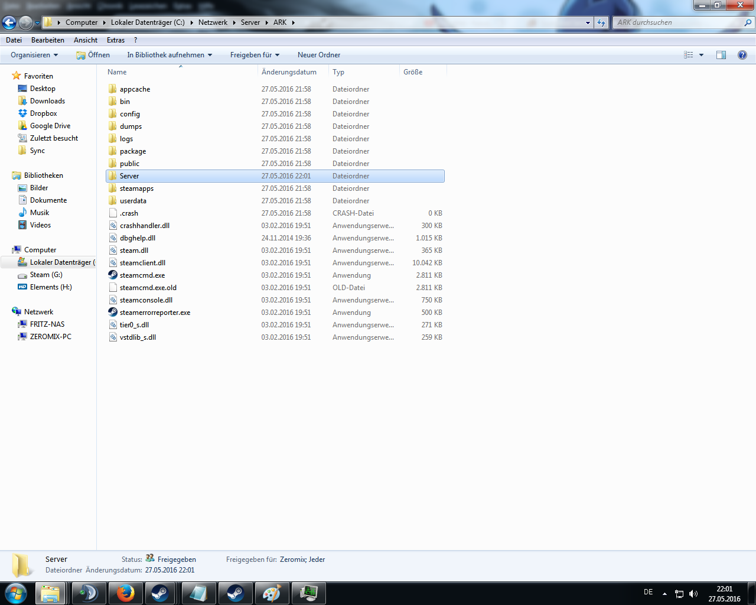This screenshot has width=756, height=605.
Task: Open recent pages dropdown next to forward arrow
Action: [x=37, y=23]
